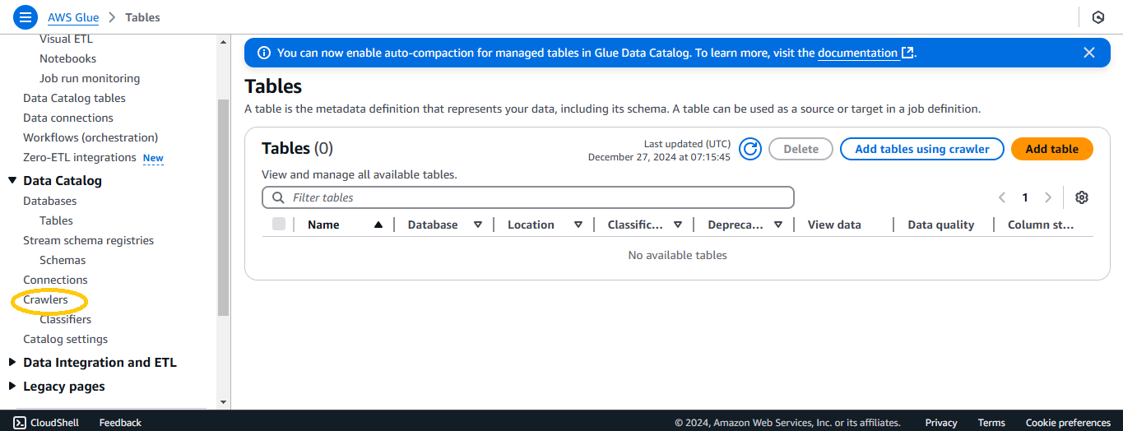Open Job run monitoring page
Viewport: 1123px width, 431px height.
pos(90,78)
